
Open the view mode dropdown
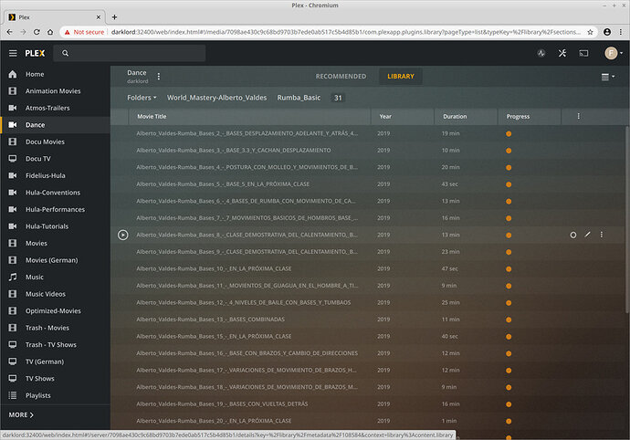click(607, 77)
